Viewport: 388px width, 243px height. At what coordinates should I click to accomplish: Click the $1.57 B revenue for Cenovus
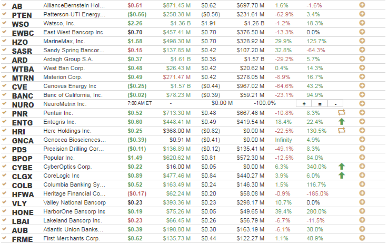click(181, 86)
